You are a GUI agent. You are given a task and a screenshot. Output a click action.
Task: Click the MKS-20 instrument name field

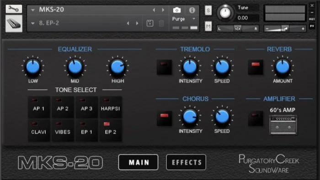(51, 10)
